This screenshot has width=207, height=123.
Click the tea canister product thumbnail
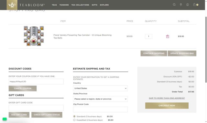[x=34, y=36]
